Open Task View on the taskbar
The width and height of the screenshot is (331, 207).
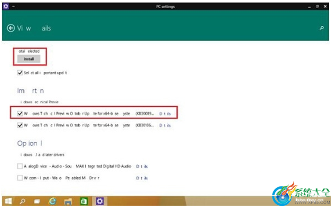(37, 202)
